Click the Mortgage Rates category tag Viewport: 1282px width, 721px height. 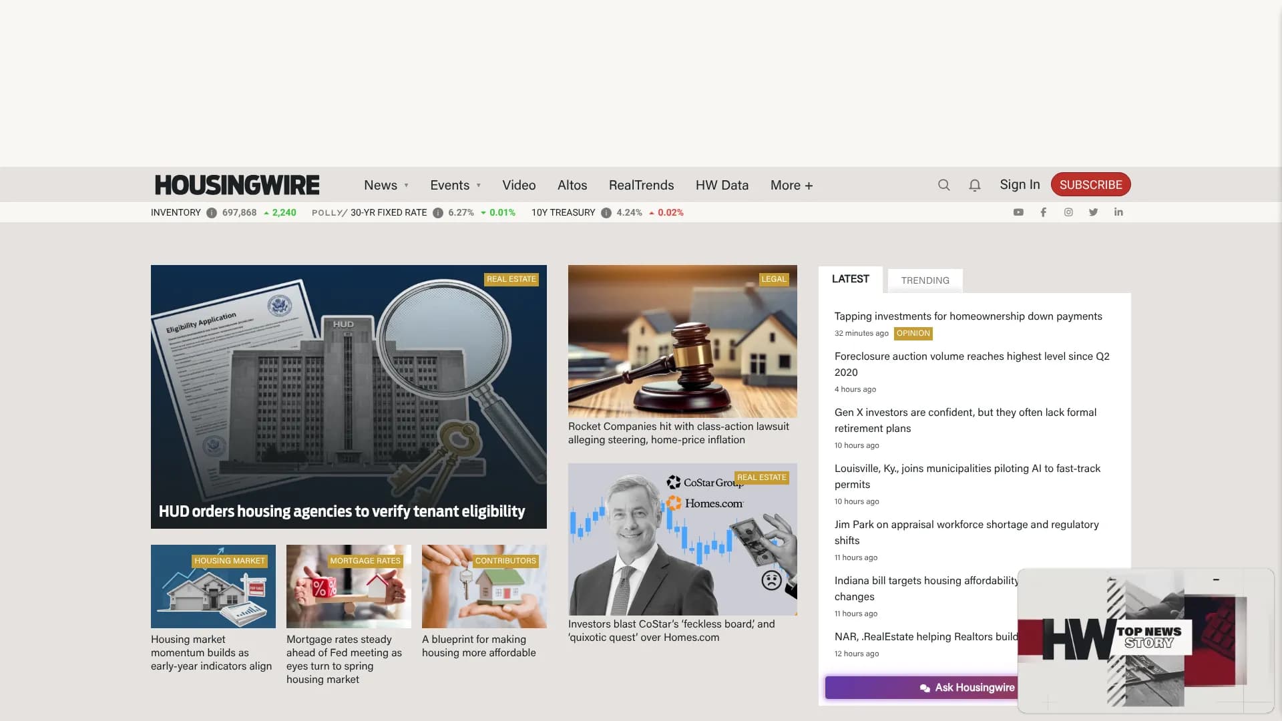pyautogui.click(x=365, y=561)
